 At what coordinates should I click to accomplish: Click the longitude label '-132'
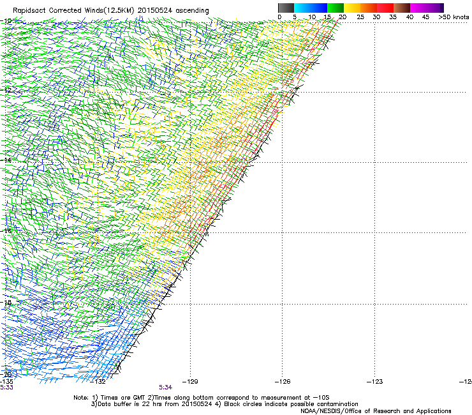pos(98,382)
